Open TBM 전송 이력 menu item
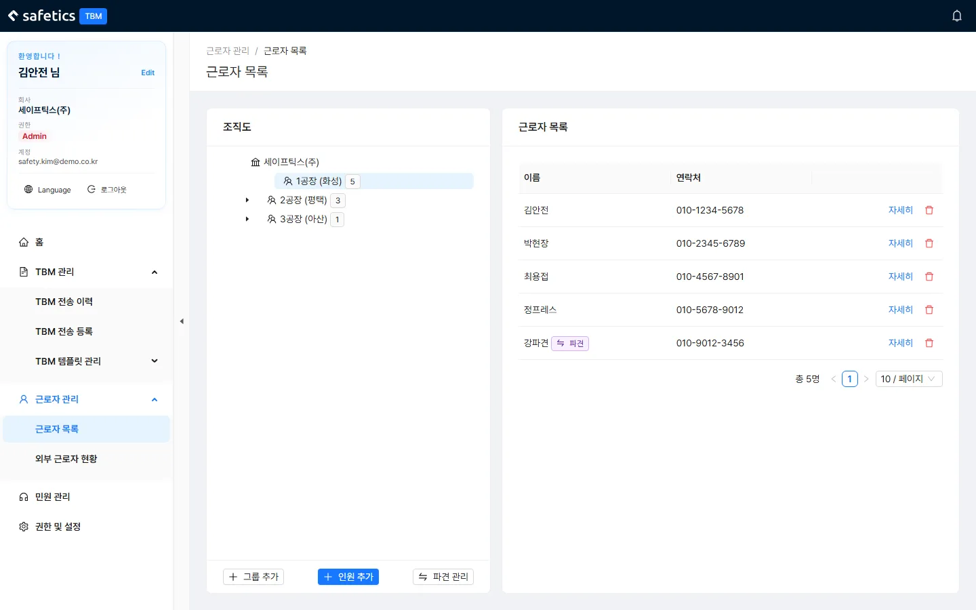Image resolution: width=976 pixels, height=610 pixels. (86, 302)
